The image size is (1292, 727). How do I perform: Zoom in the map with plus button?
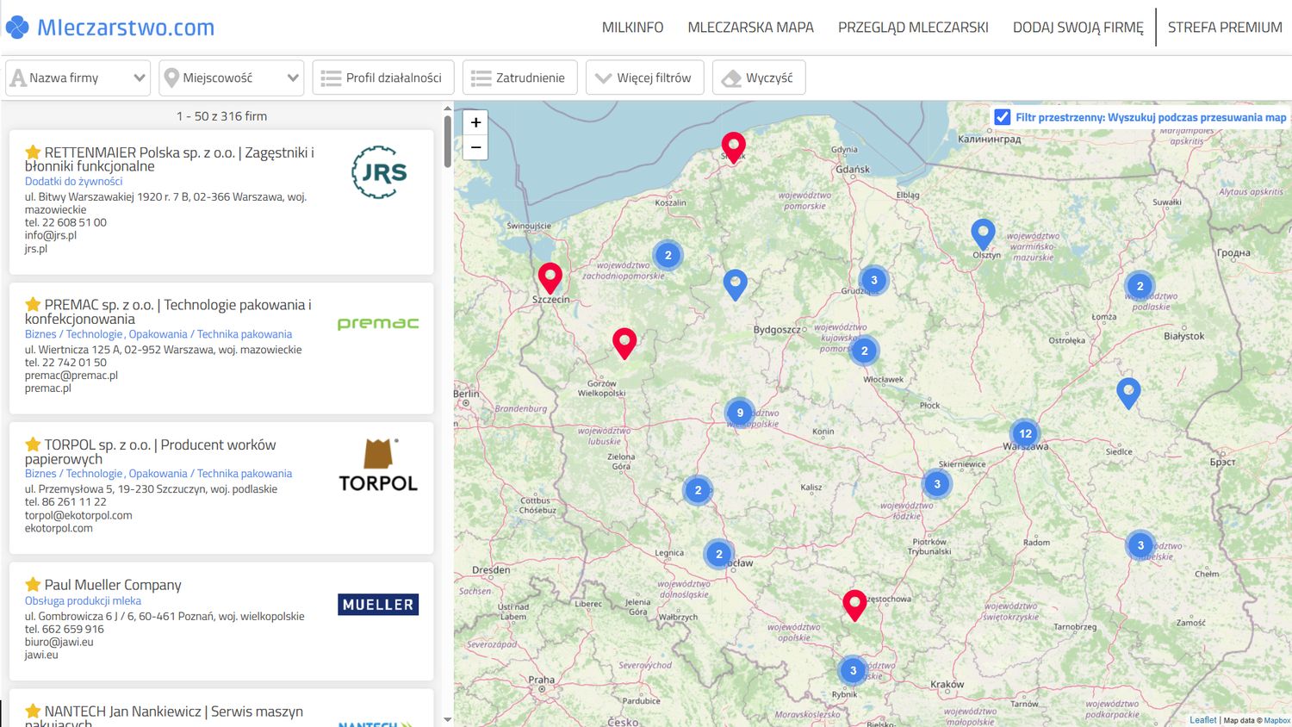pos(475,122)
